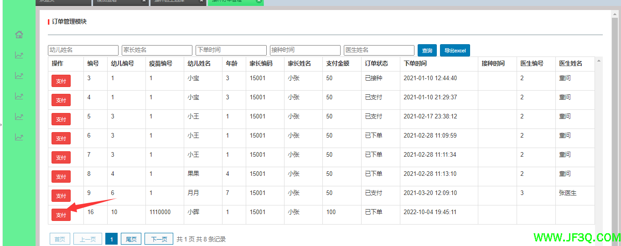Close the active green tab
The height and width of the screenshot is (246, 621).
point(259,1)
